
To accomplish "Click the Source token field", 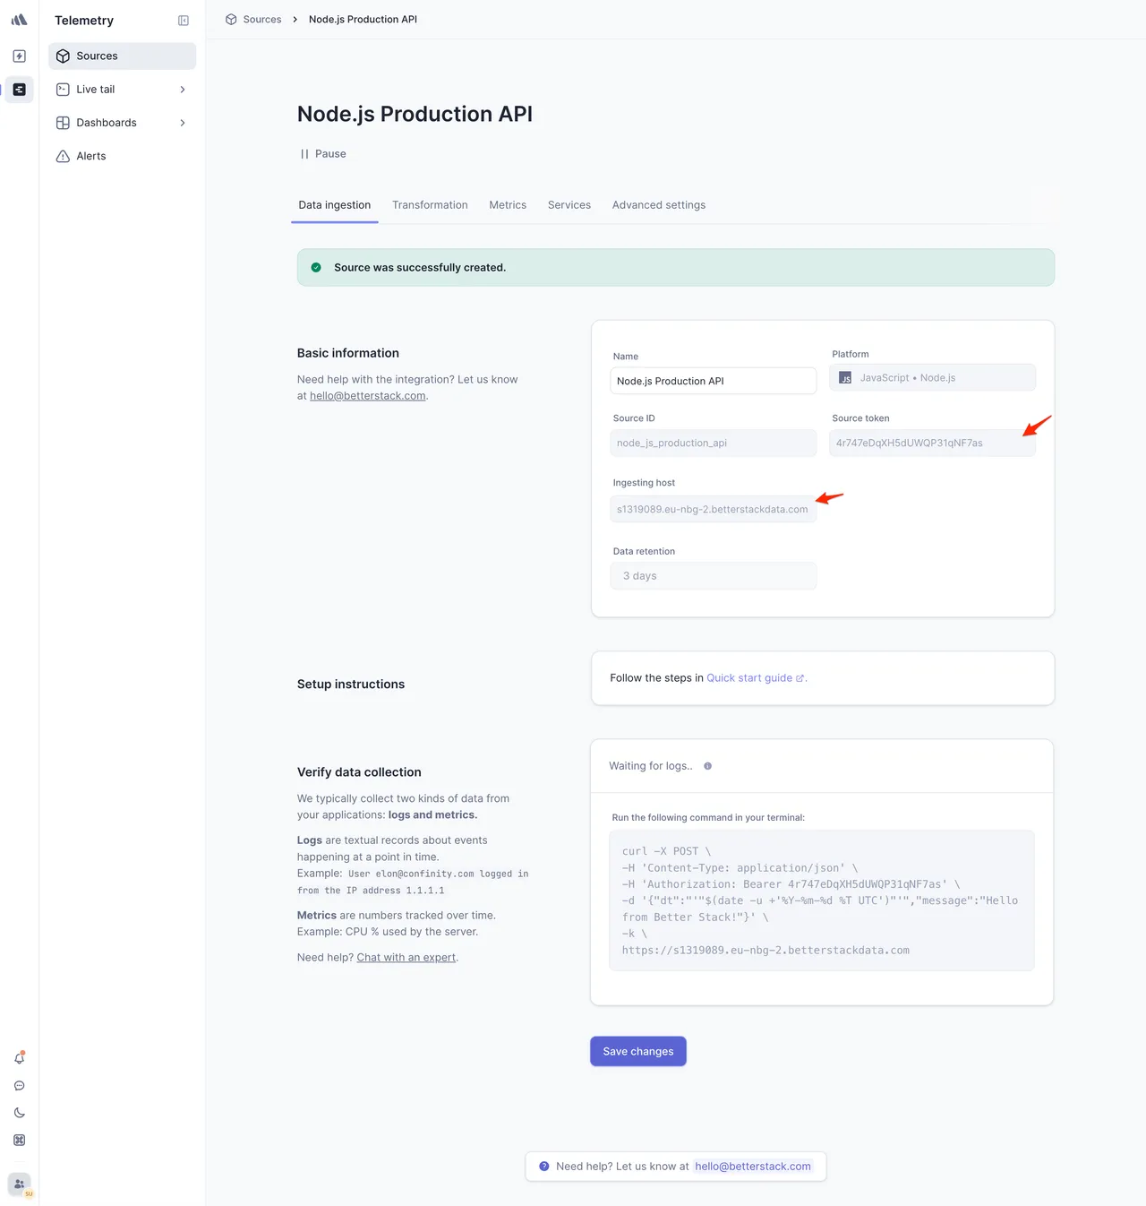I will point(932,443).
